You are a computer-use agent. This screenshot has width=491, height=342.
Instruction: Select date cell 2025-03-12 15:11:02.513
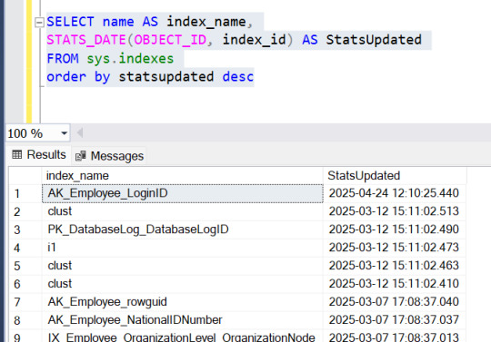395,211
